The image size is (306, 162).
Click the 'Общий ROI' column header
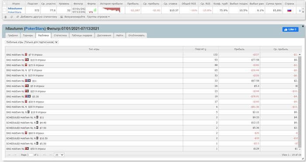pyautogui.click(x=189, y=3)
